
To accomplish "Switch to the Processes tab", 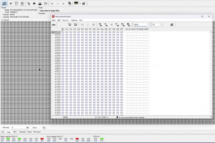I will [37, 132].
